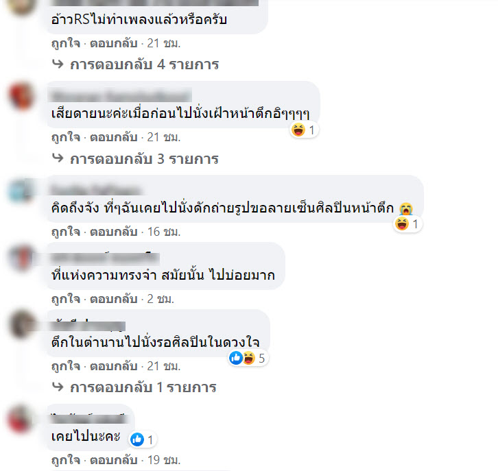
Task: Open the 16 ชม. timestamp link
Action: point(164,232)
